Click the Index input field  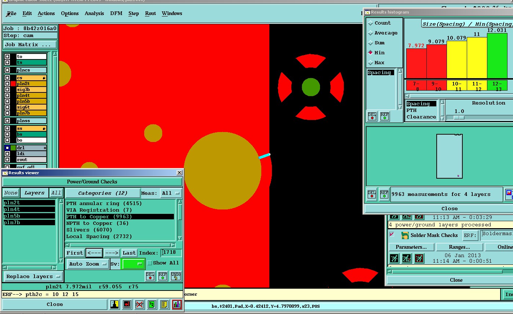click(x=171, y=253)
